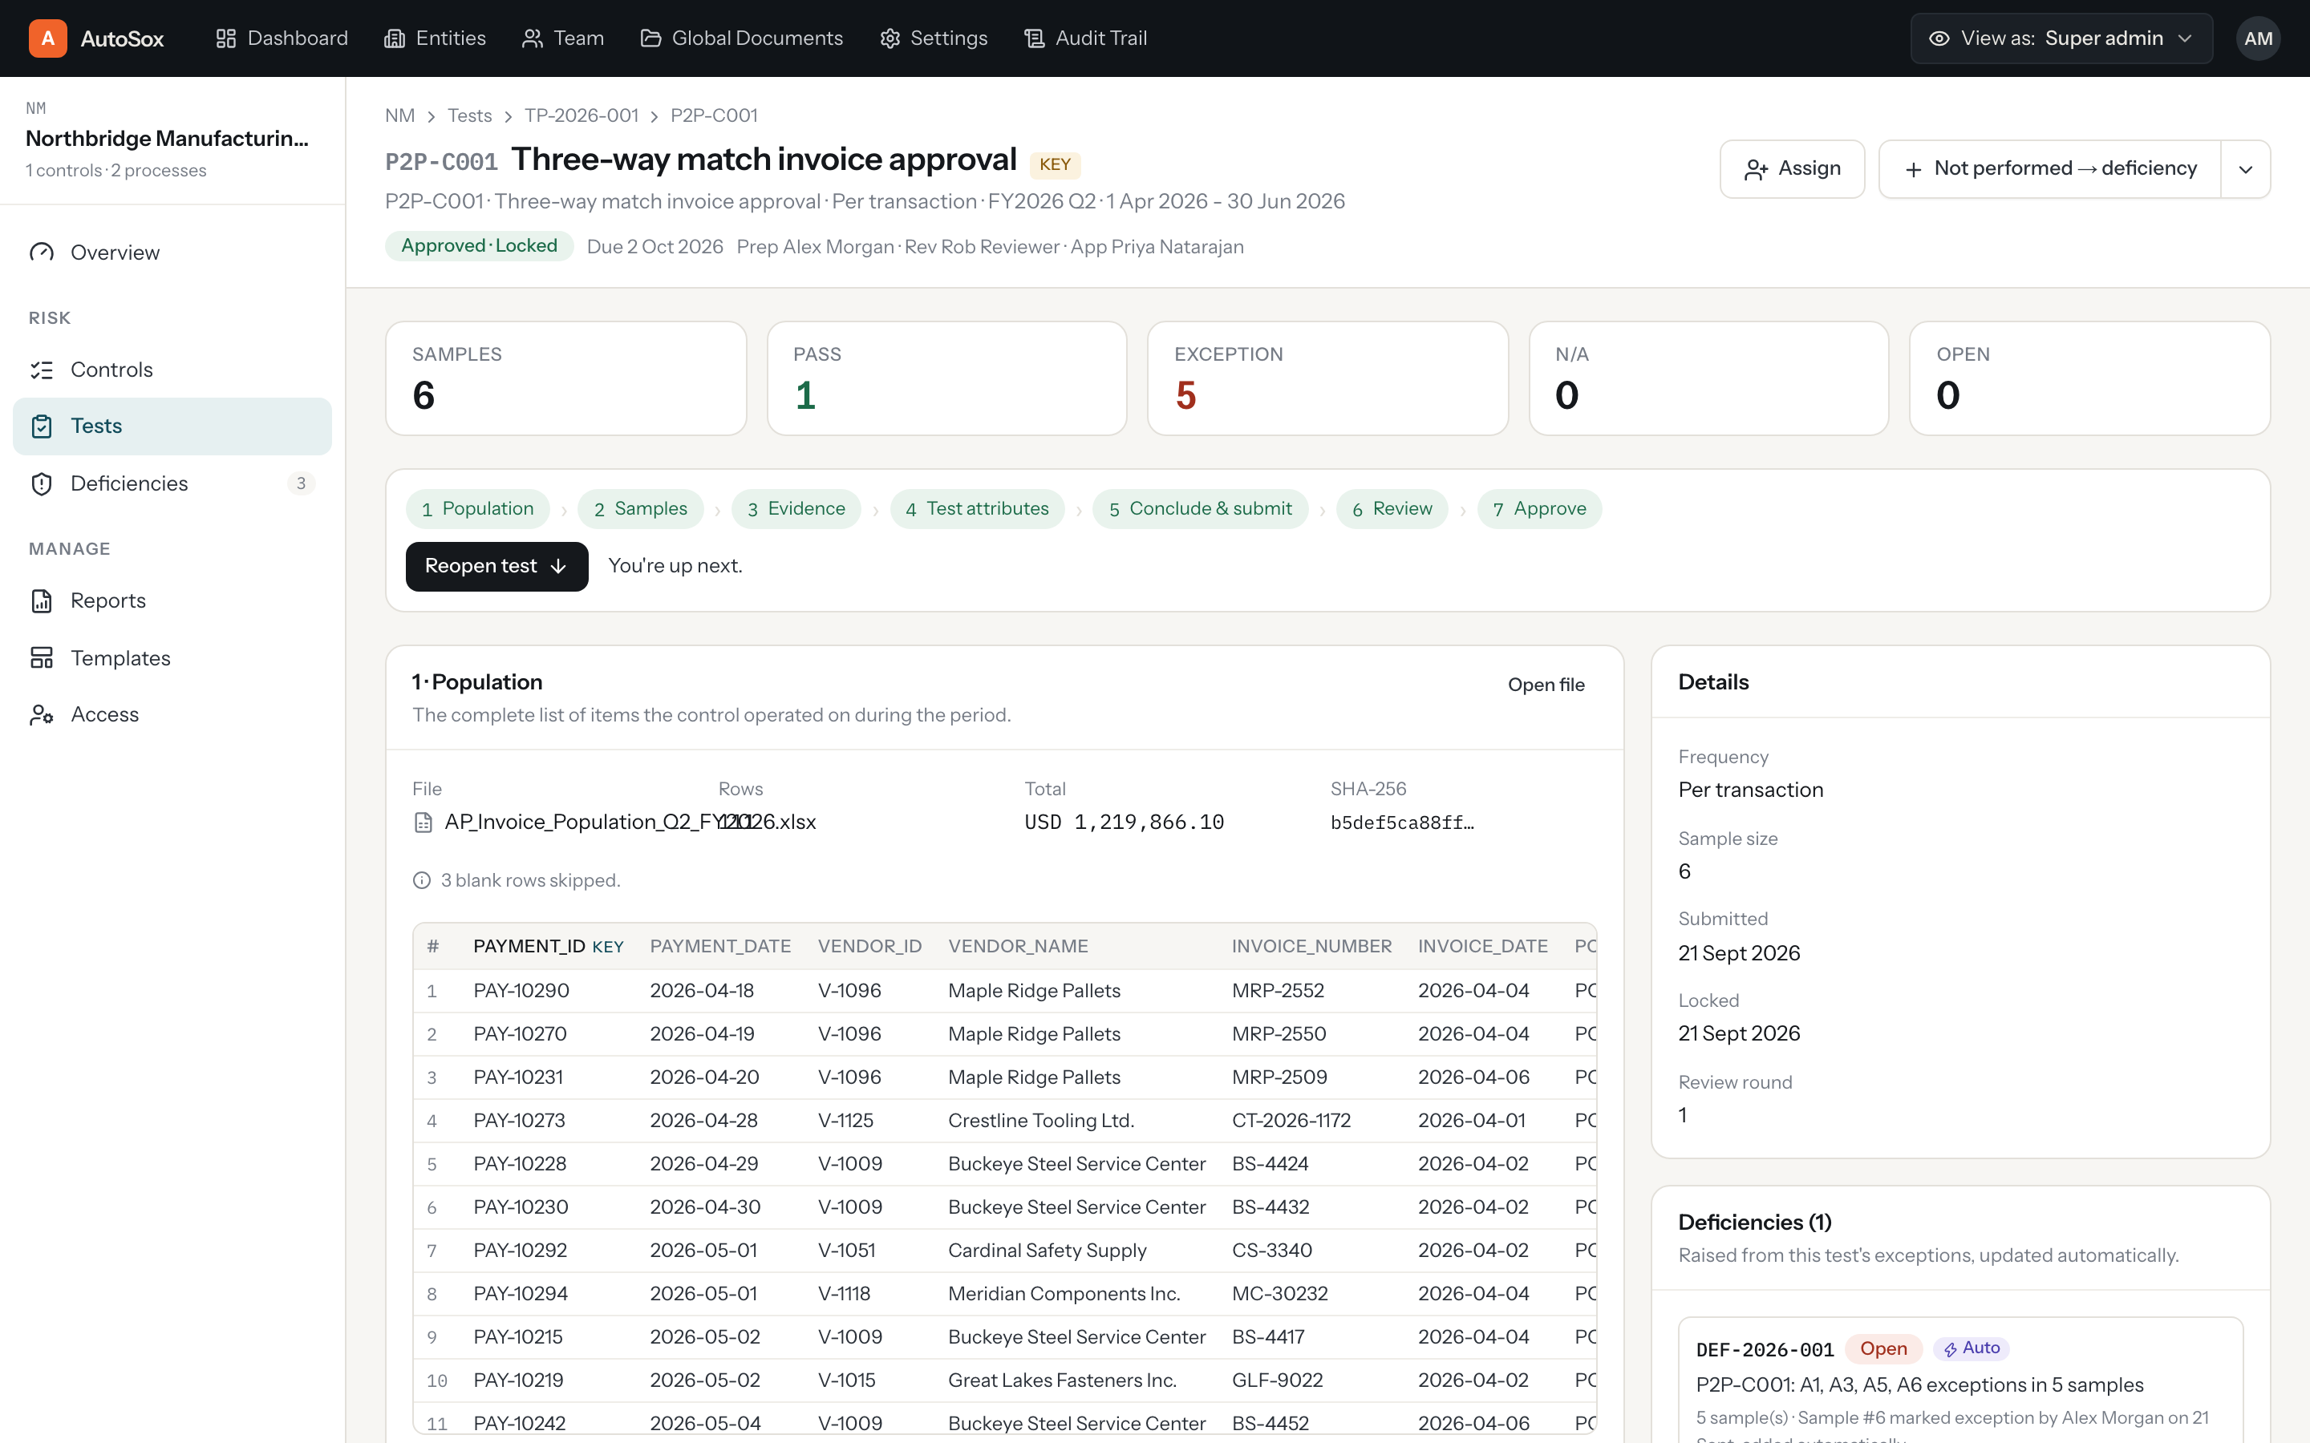
Task: Click the Auto lightning badge
Action: pyautogui.click(x=1972, y=1348)
